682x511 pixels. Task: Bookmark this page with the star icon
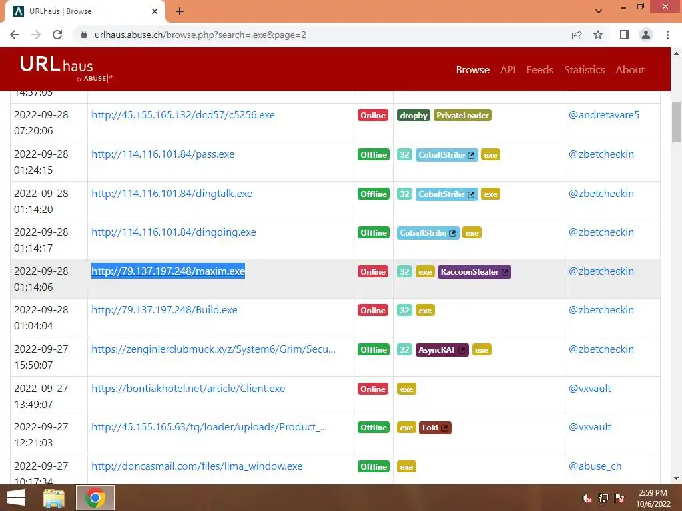click(x=598, y=35)
